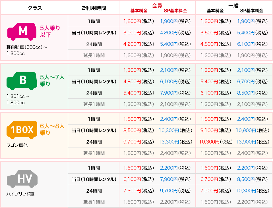The height and width of the screenshot is (208, 273).
Task: Click B class 延長1時間 row label
Action: click(x=94, y=104)
